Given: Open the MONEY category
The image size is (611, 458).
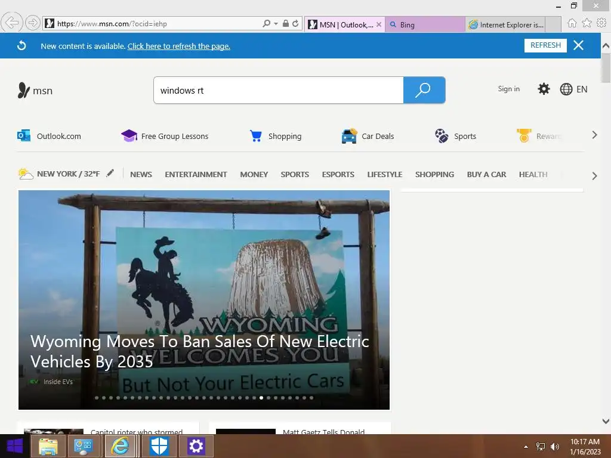Looking at the screenshot, I should [x=254, y=175].
